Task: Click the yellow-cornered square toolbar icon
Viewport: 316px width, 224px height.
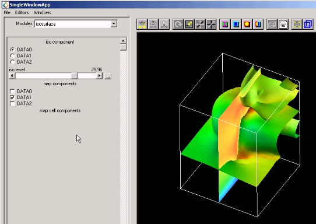Action: (297, 24)
